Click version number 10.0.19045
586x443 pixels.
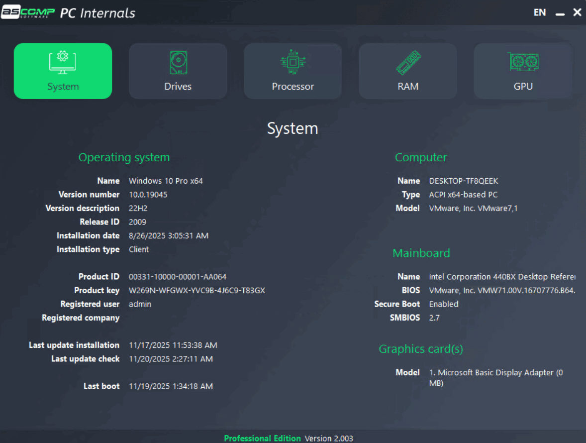148,195
